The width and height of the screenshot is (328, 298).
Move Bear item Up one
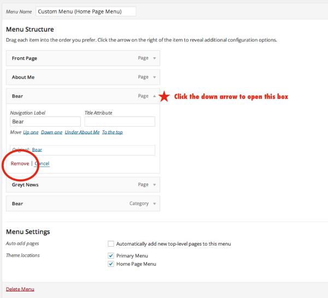tap(31, 132)
